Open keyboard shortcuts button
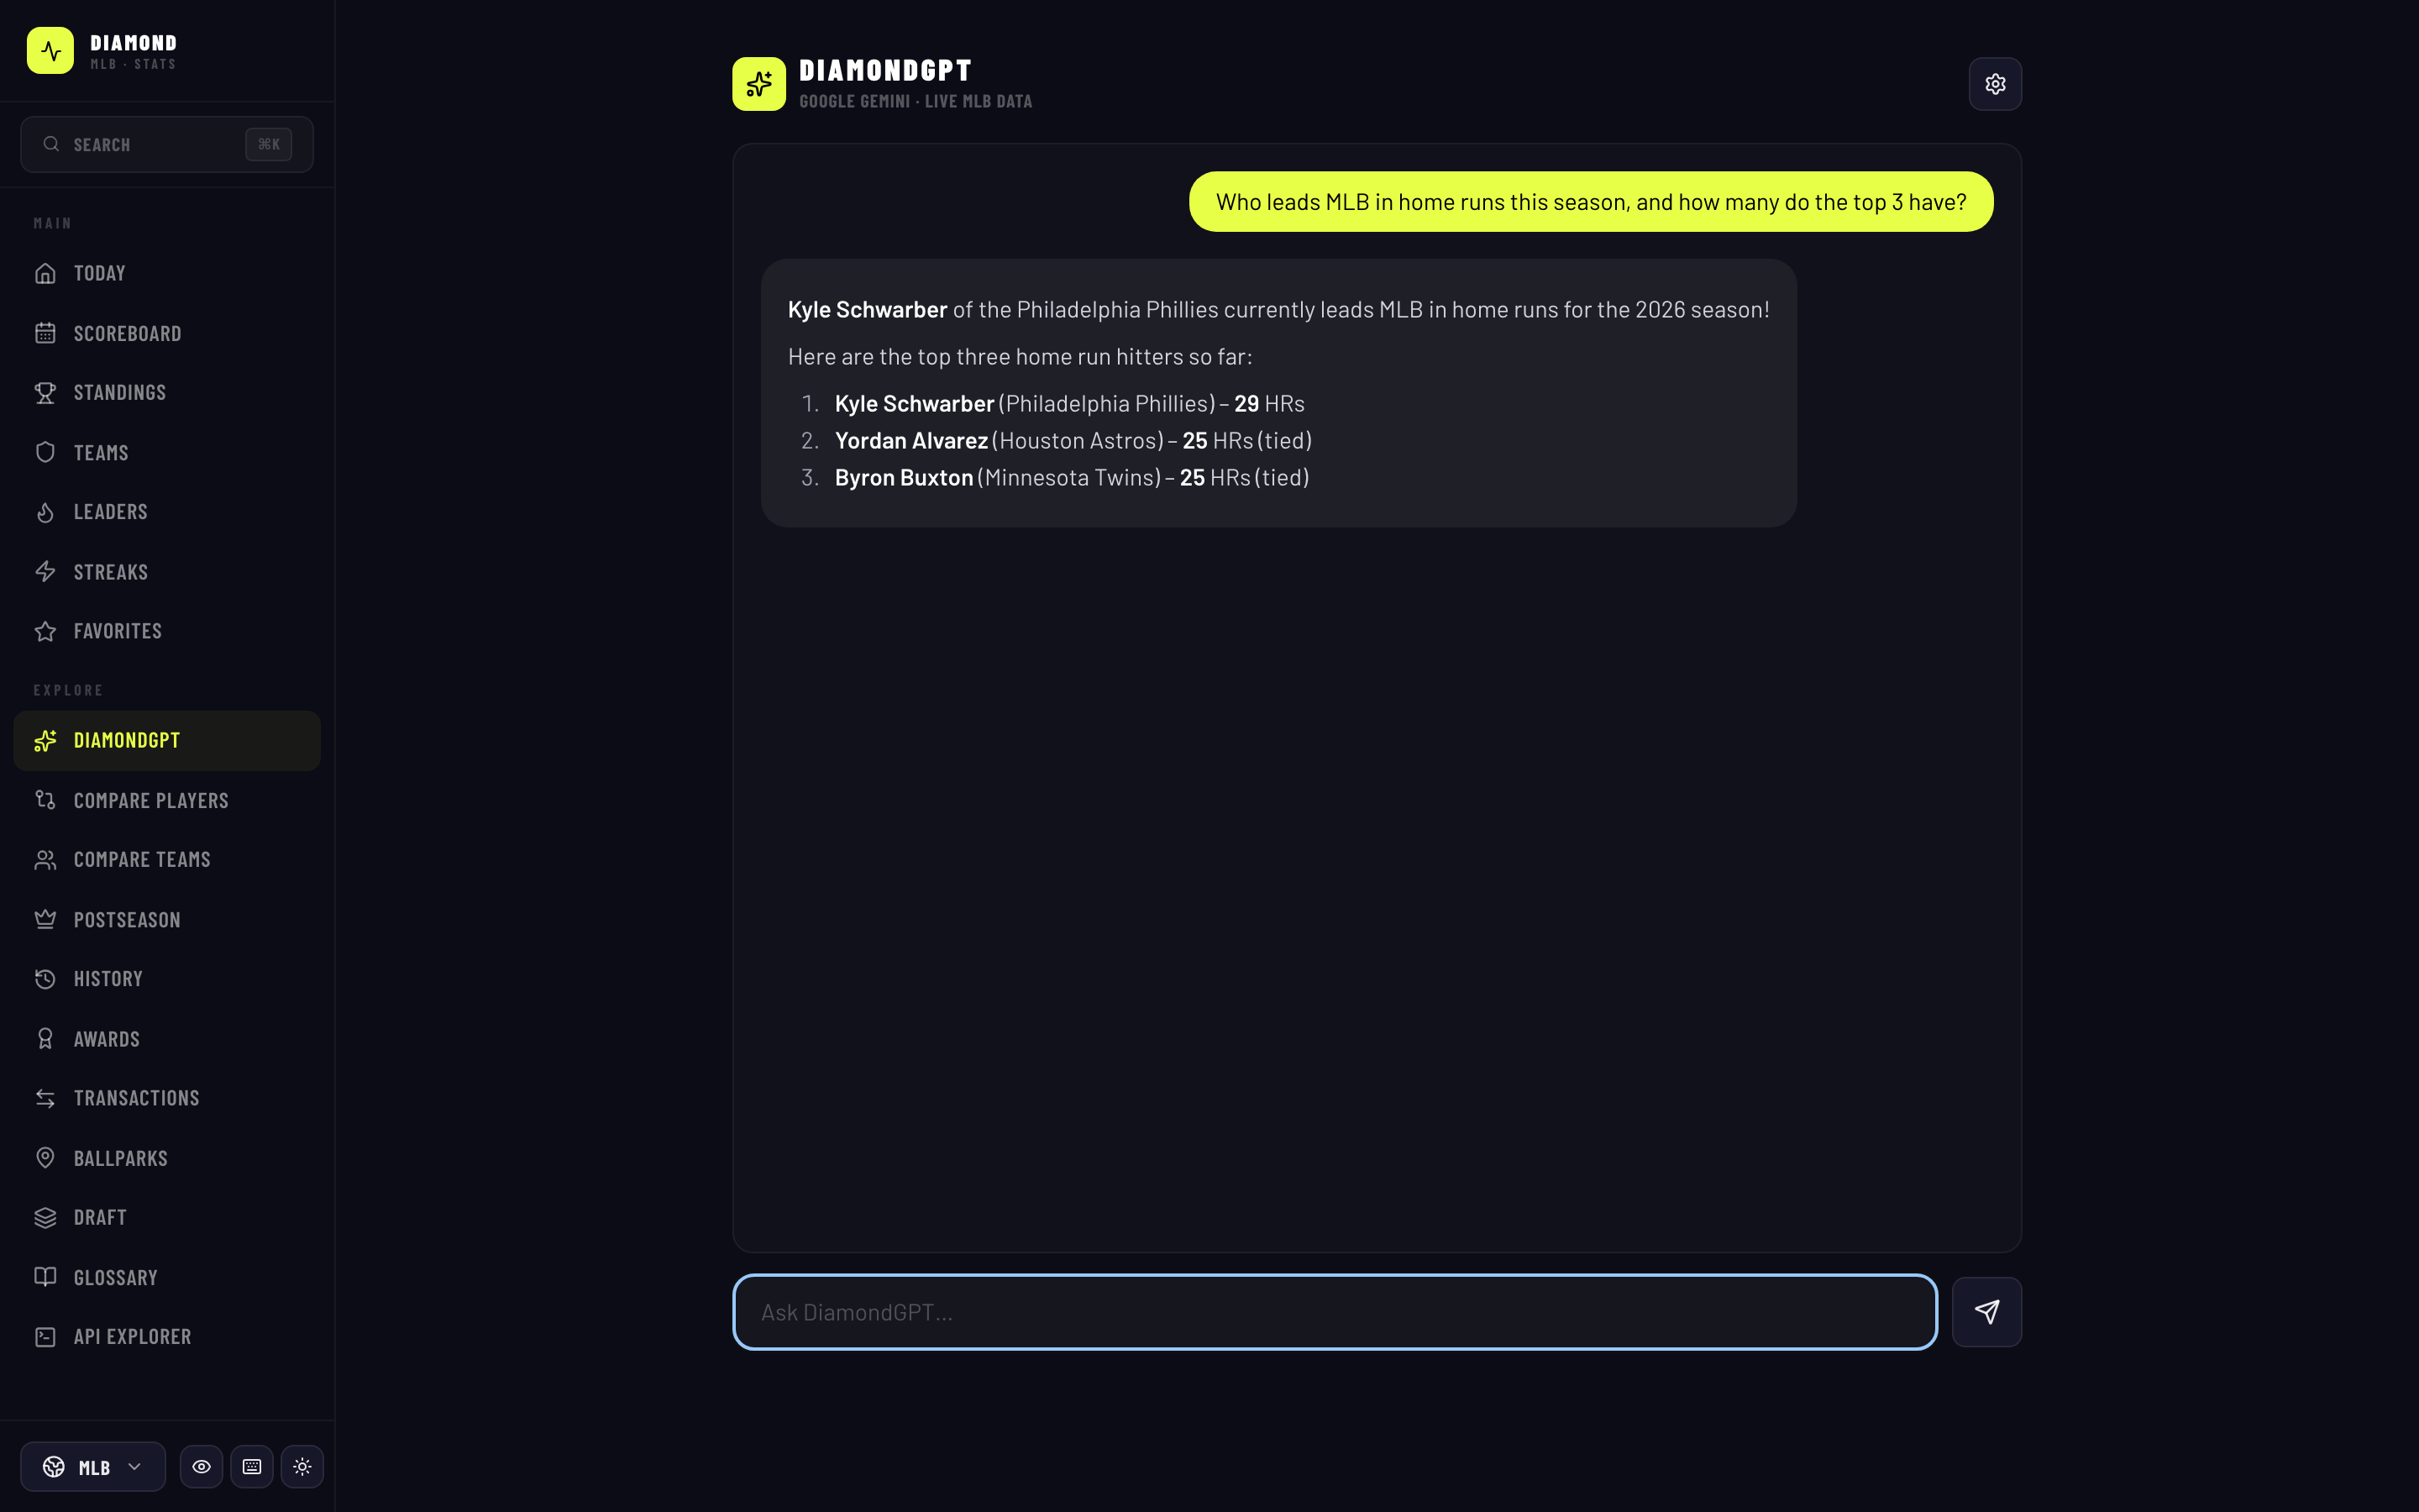The width and height of the screenshot is (2419, 1512). (x=252, y=1467)
